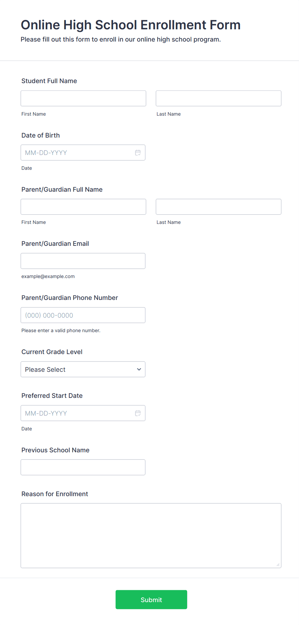Submit the enrollment form

tap(151, 600)
